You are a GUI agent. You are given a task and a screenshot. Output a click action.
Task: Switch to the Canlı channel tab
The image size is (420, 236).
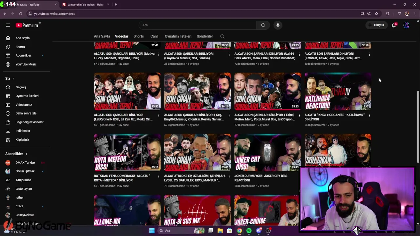[154, 36]
